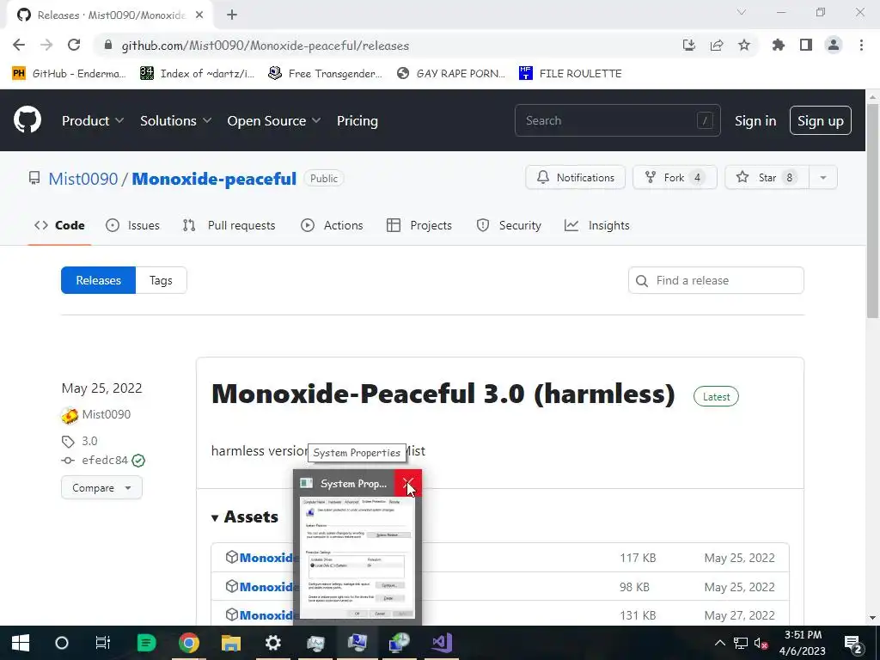This screenshot has width=880, height=660.
Task: Click the Find a release field
Action: [716, 280]
